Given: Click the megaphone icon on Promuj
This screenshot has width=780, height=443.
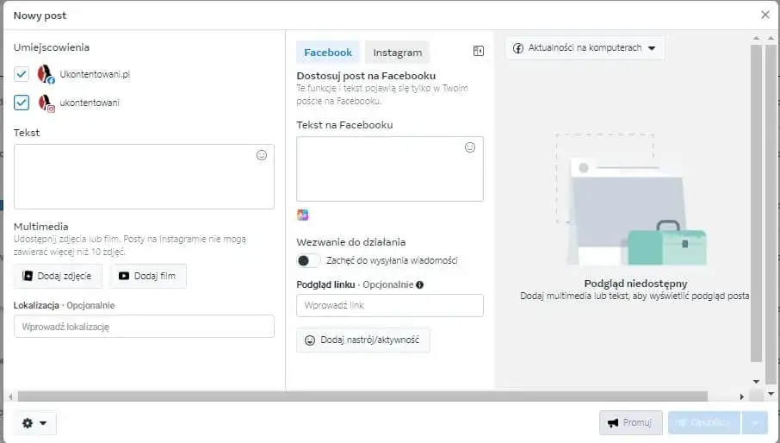Looking at the screenshot, I should [613, 423].
